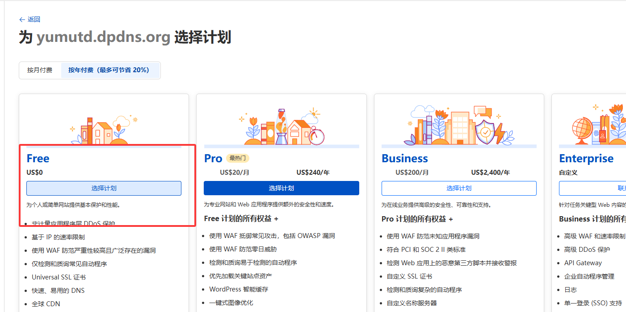Select 按年付费 yearly billing option

tap(109, 70)
